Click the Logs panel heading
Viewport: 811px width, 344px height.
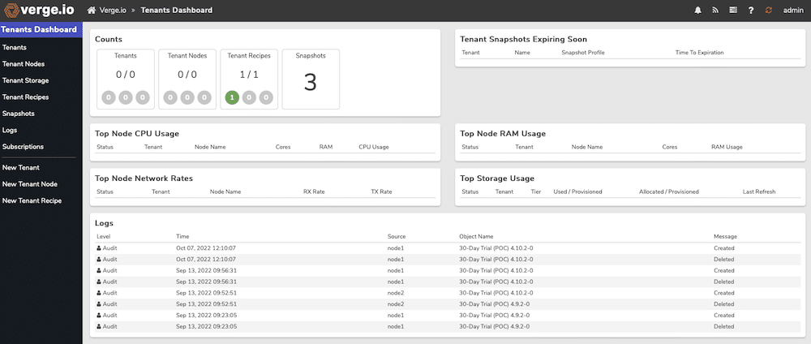(x=104, y=223)
